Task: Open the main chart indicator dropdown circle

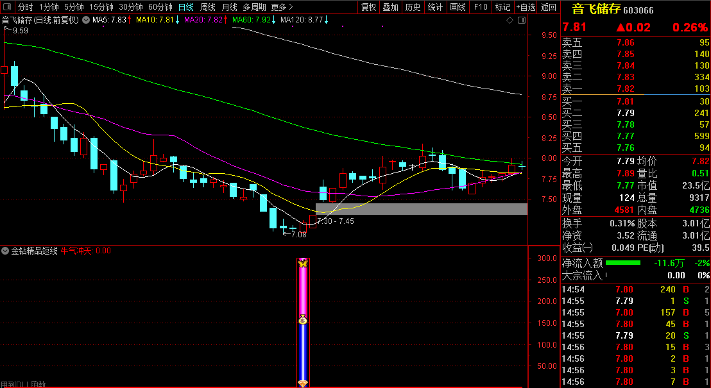Action: click(x=86, y=20)
